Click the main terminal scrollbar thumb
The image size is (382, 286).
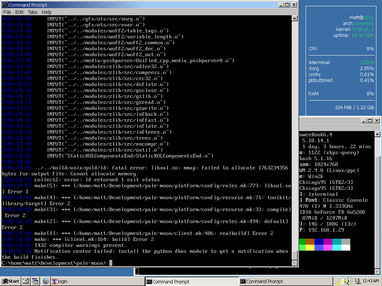(x=295, y=255)
